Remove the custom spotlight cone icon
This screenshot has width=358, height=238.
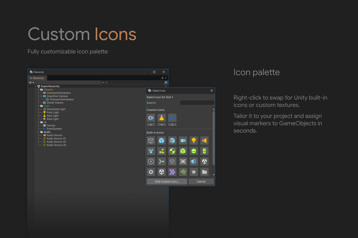(x=162, y=125)
